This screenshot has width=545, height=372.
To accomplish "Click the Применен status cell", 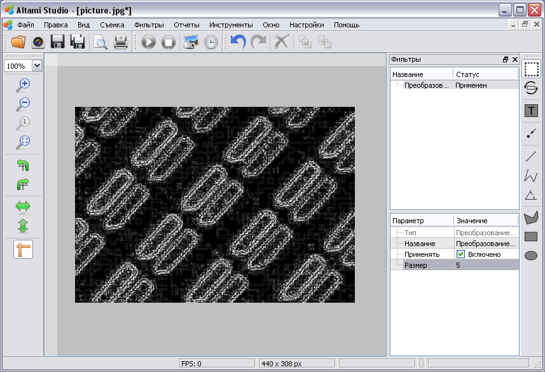I will [471, 85].
